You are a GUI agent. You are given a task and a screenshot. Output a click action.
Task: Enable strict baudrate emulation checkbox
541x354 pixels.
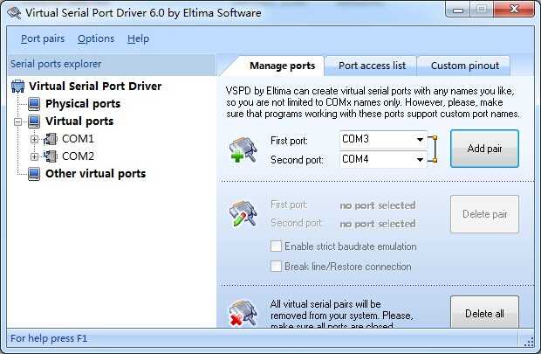pos(276,246)
